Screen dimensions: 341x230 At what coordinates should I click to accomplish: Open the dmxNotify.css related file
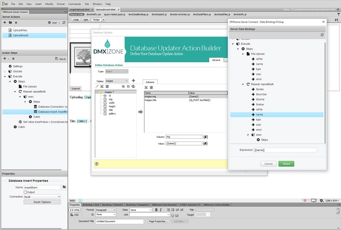(x=93, y=14)
